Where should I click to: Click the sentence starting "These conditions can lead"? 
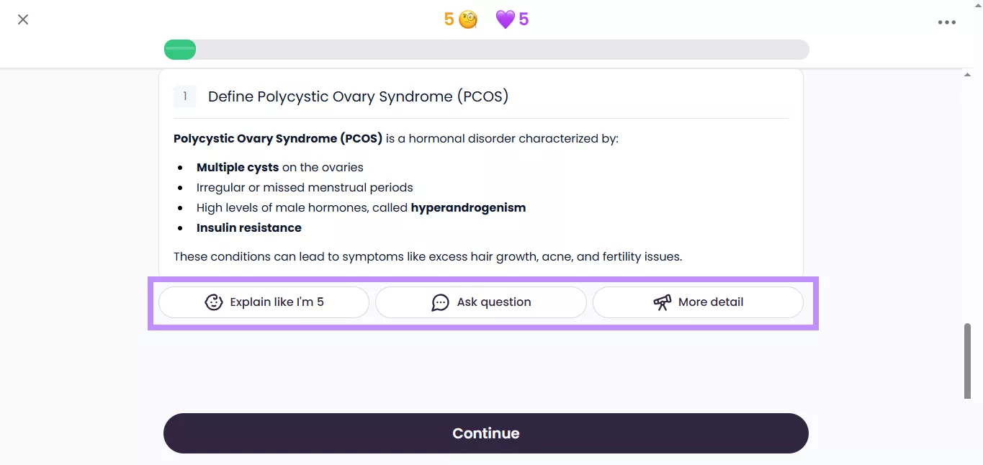pyautogui.click(x=427, y=256)
